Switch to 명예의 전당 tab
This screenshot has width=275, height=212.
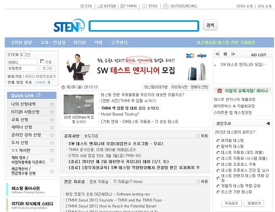[x=199, y=87]
